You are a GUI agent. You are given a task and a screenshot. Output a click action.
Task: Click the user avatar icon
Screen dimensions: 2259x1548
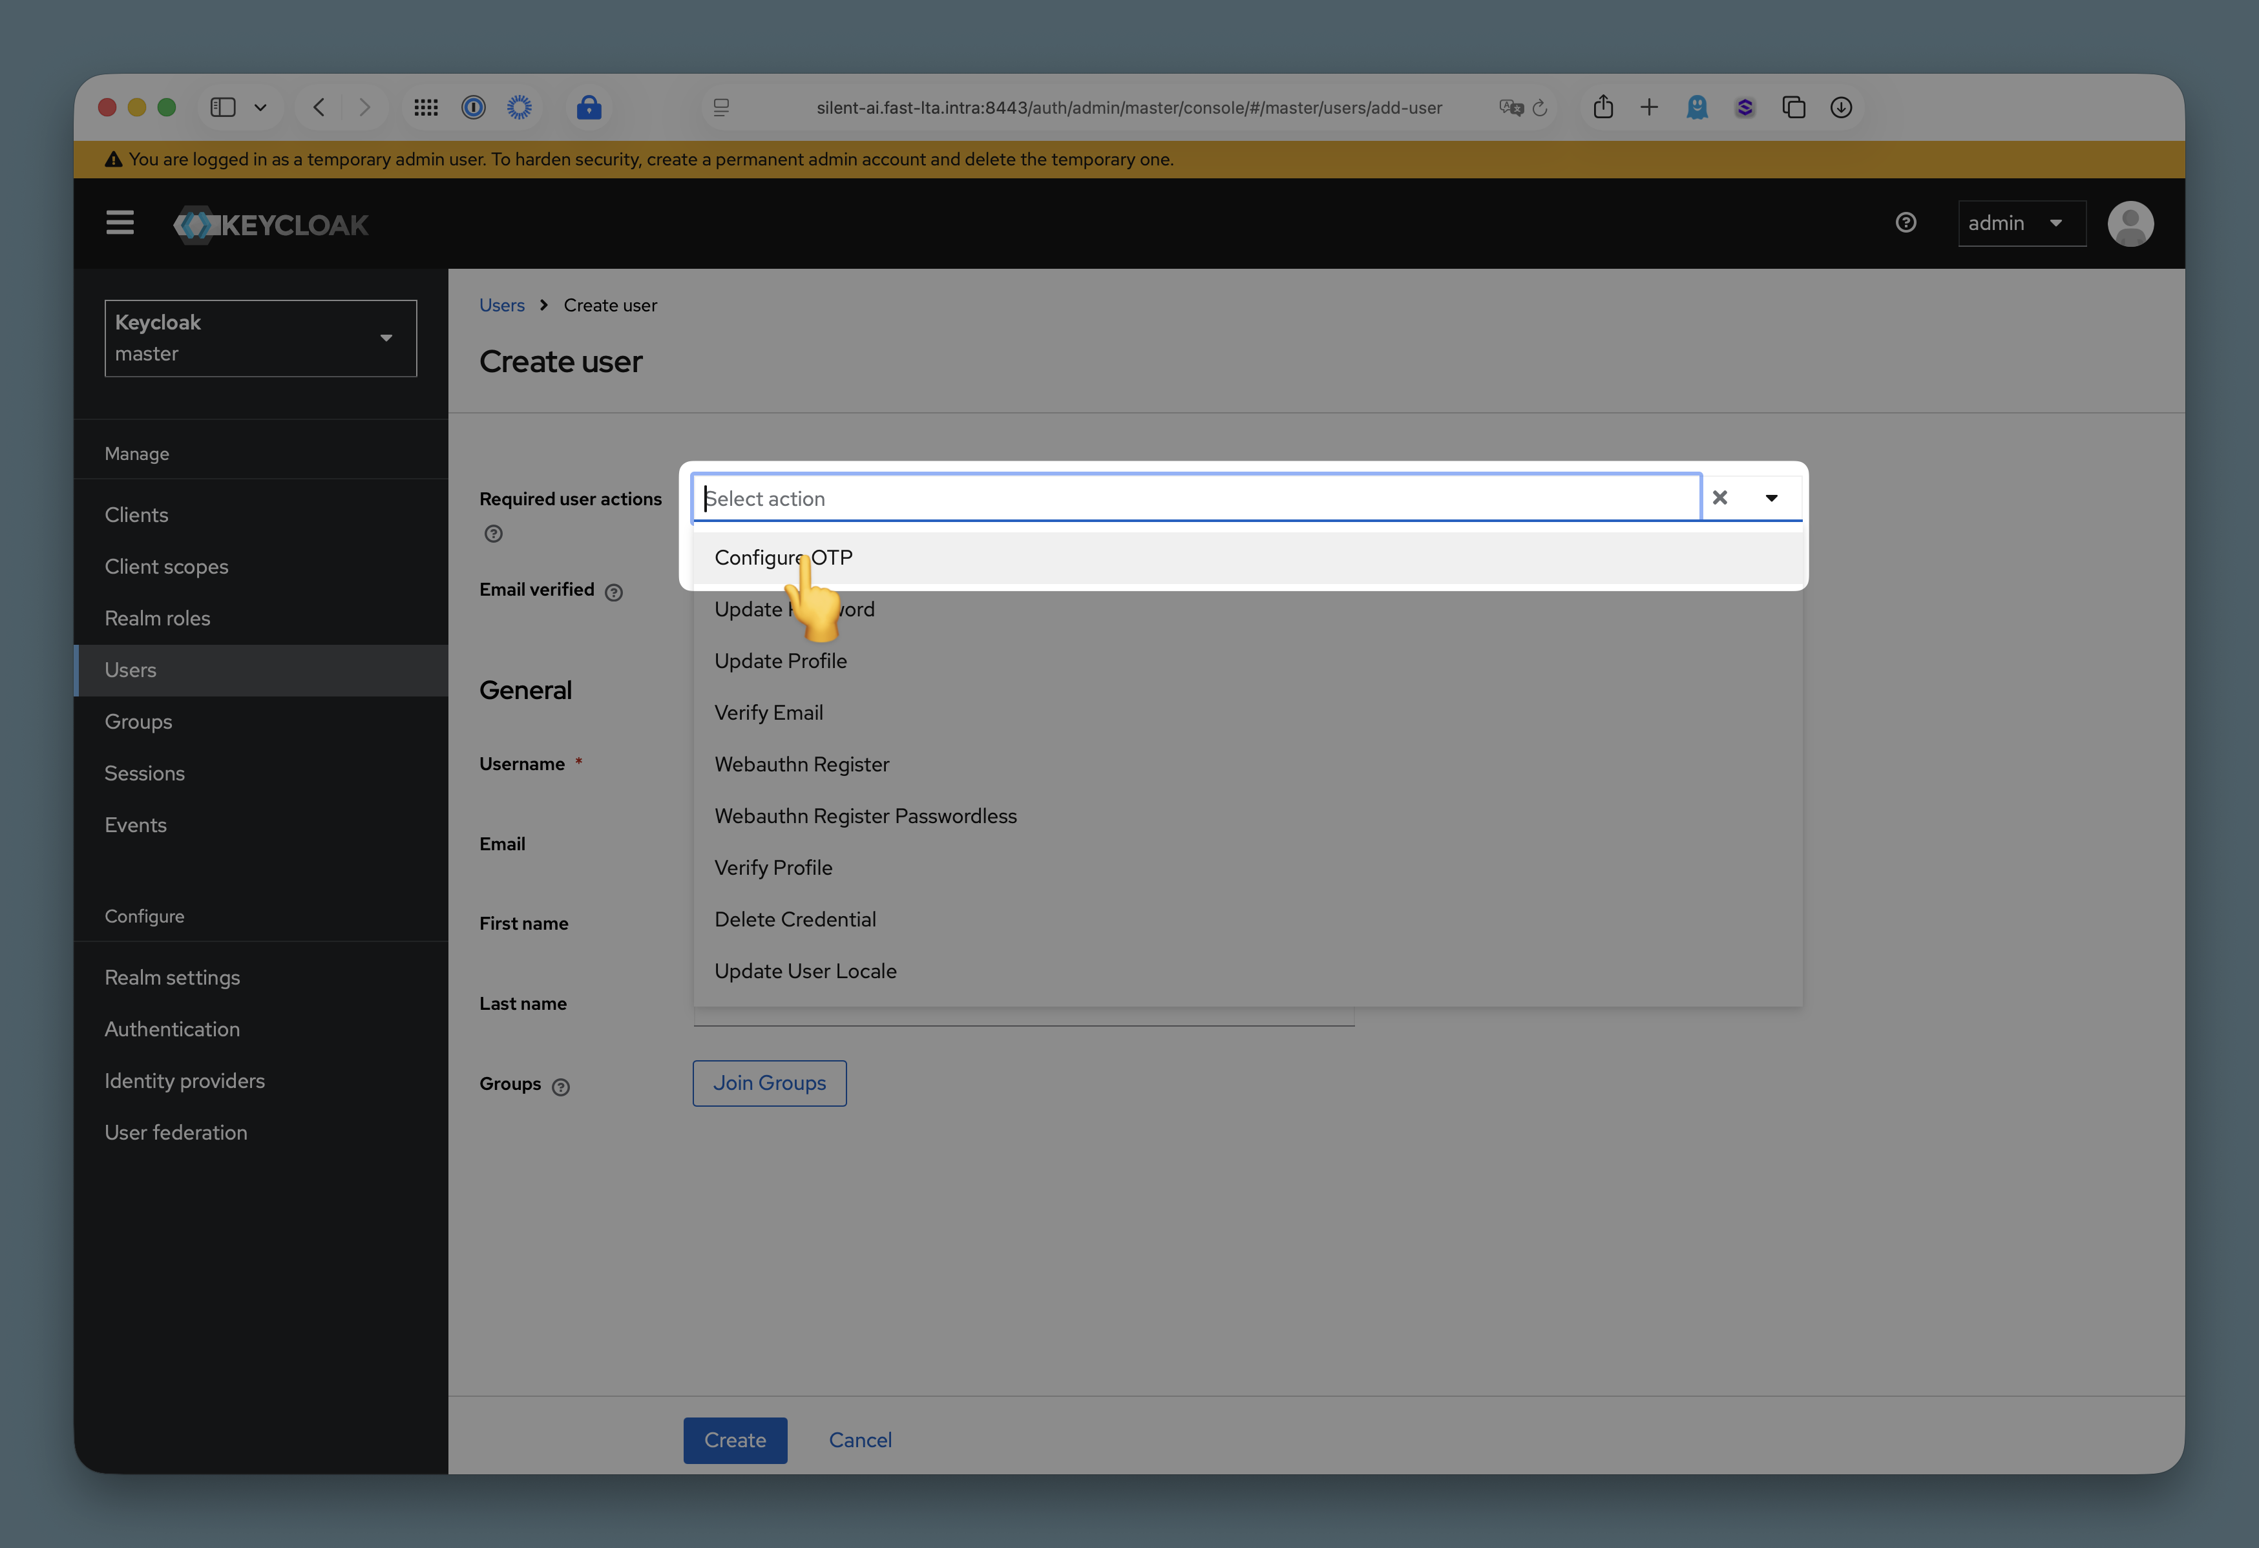(2130, 224)
